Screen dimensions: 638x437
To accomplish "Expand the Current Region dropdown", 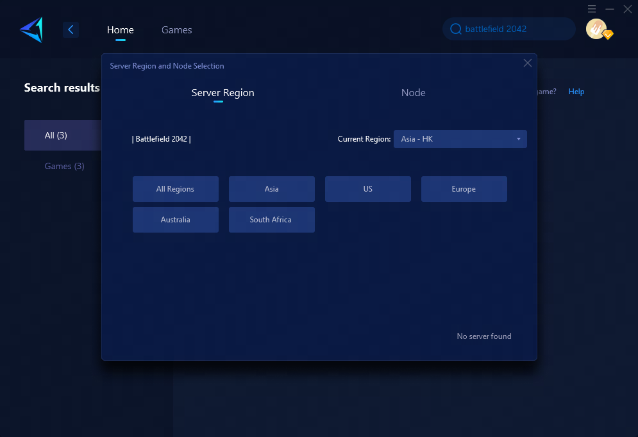I will (x=460, y=139).
